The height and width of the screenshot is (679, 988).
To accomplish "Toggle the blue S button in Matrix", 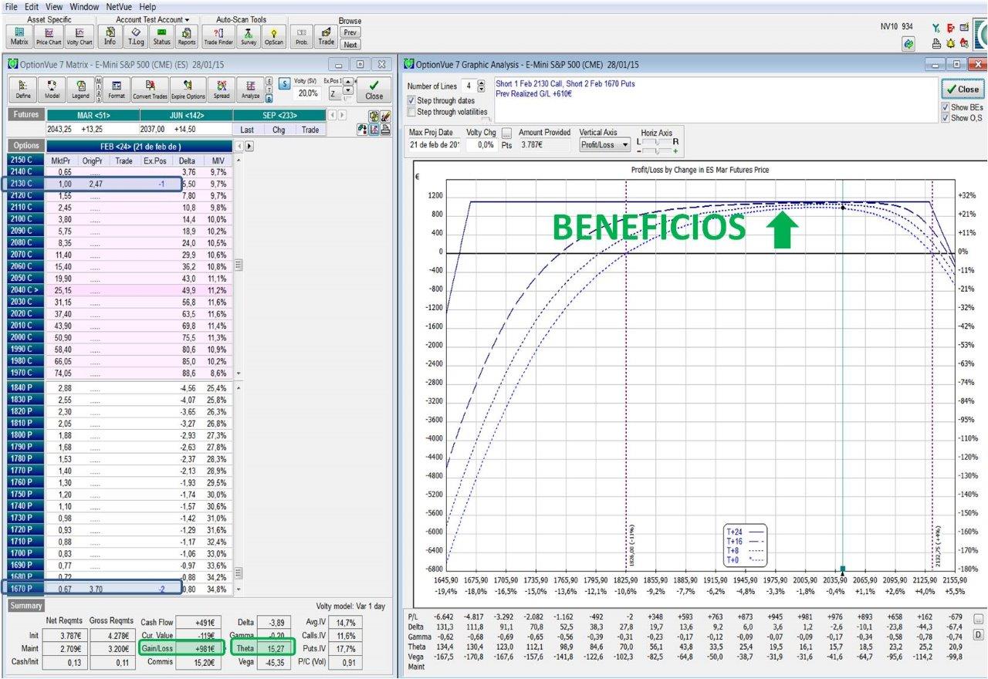I will 284,84.
